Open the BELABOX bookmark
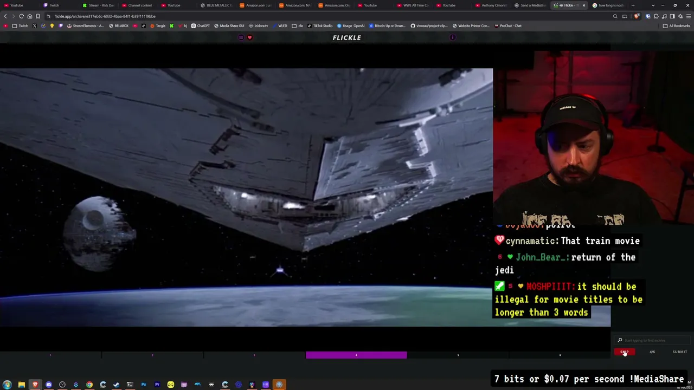The height and width of the screenshot is (390, 694). click(x=119, y=25)
